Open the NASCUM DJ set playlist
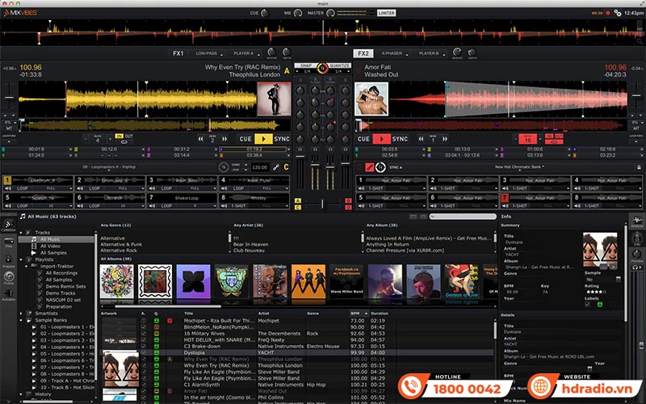 click(63, 300)
